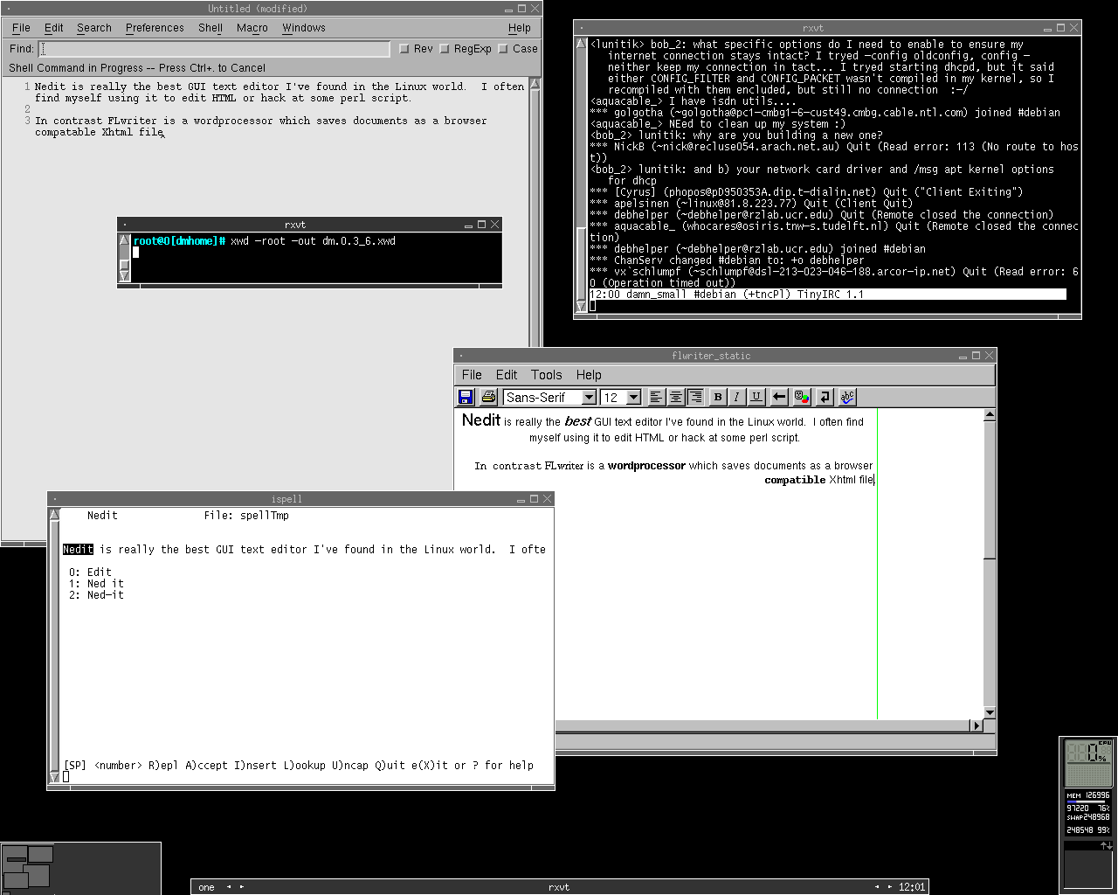Click the '1: Ned it' suggestion in ispell

pos(96,584)
